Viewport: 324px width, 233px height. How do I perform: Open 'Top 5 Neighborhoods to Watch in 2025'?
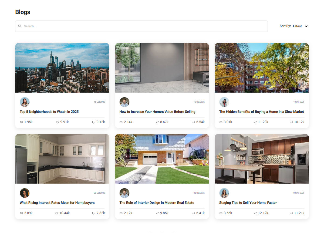49,112
